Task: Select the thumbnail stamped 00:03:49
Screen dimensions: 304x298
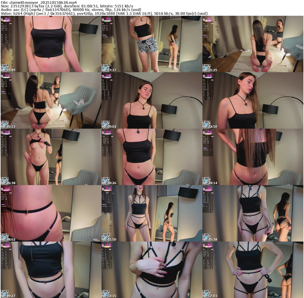Action: [x=51, y=44]
